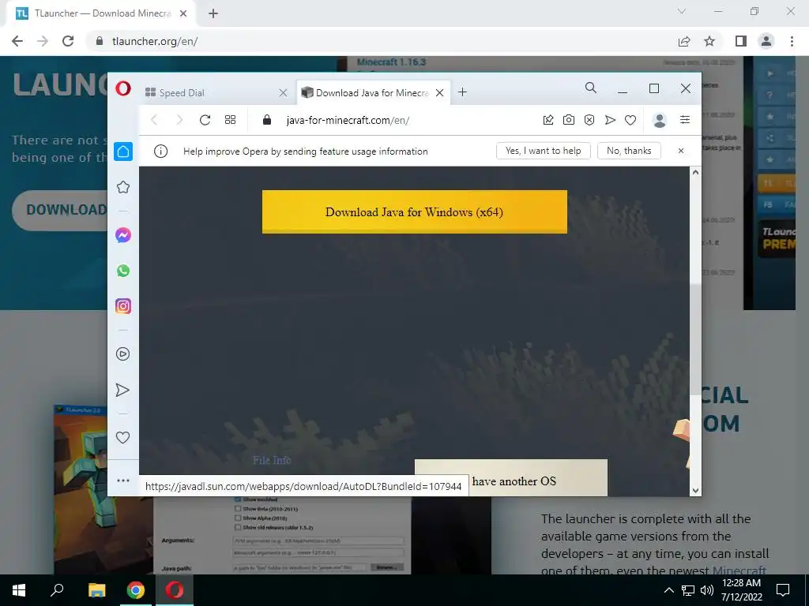Click Opera ad blocker shield icon
The height and width of the screenshot is (606, 809).
tap(589, 120)
